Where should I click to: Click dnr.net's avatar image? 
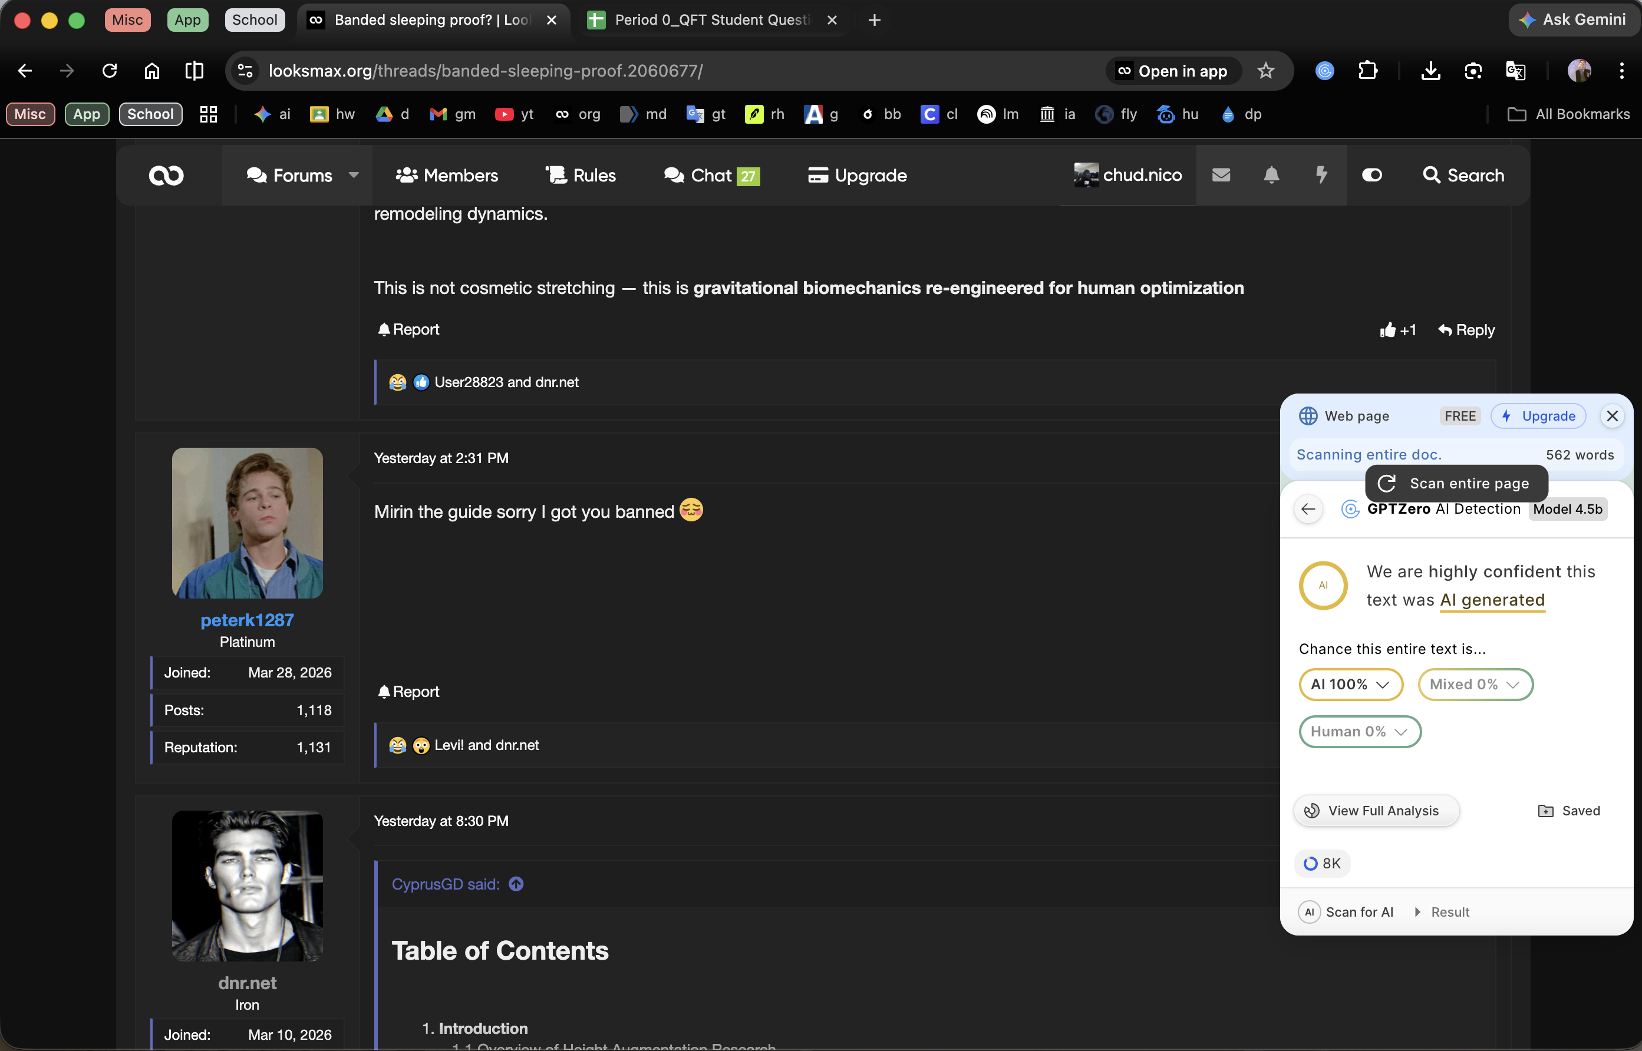tap(247, 886)
